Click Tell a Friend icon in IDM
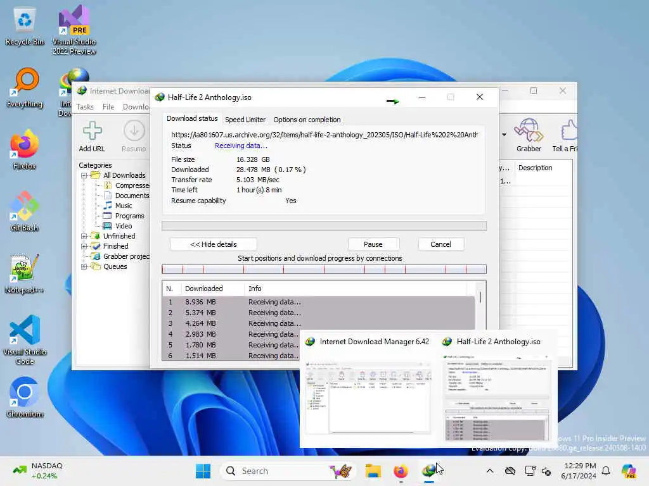The height and width of the screenshot is (486, 649). pyautogui.click(x=565, y=135)
